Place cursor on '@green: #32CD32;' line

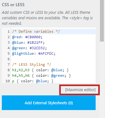point(29,48)
